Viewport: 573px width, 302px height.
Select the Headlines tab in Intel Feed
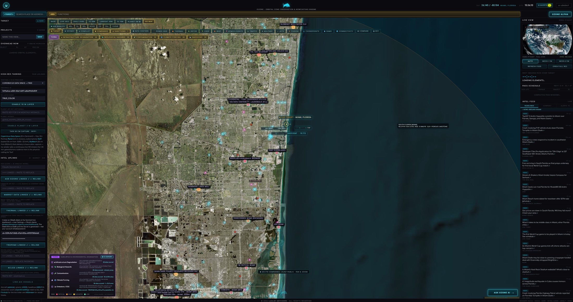coord(529,106)
